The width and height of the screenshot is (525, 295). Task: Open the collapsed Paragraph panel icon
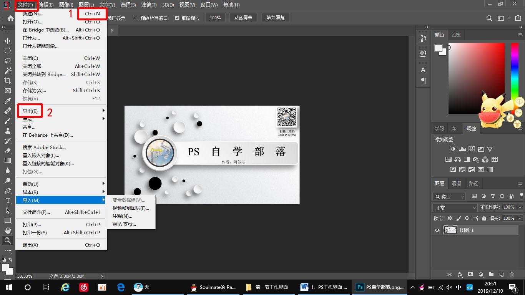(424, 81)
